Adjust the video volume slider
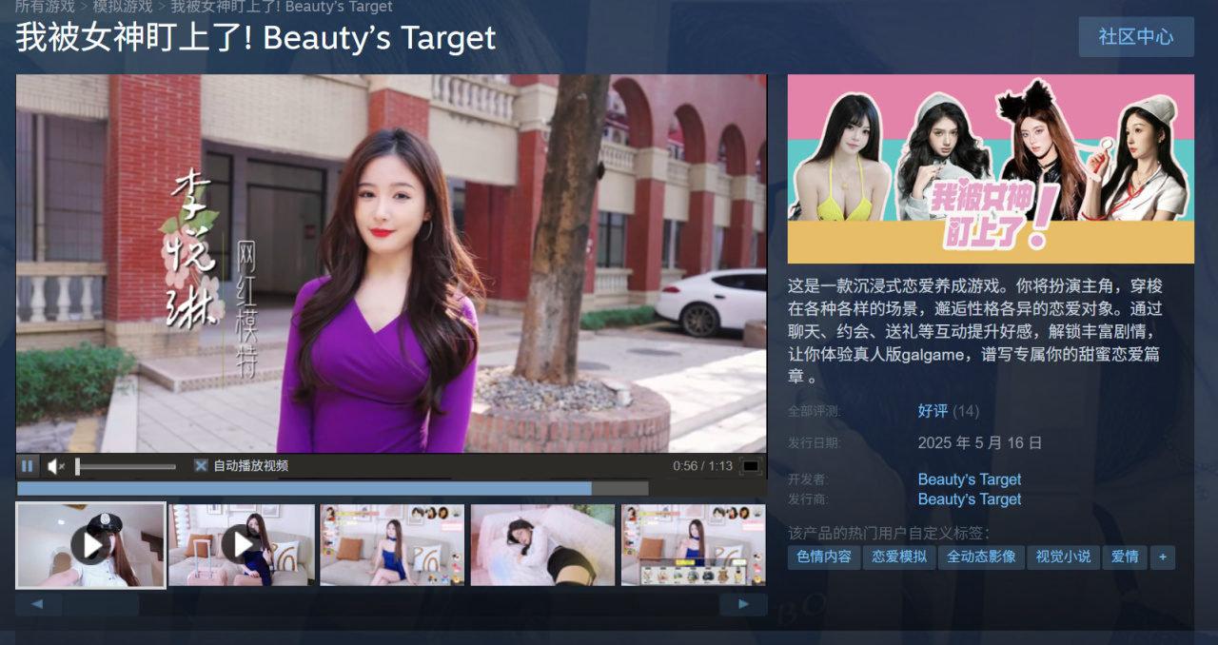Image resolution: width=1218 pixels, height=645 pixels. tap(126, 466)
